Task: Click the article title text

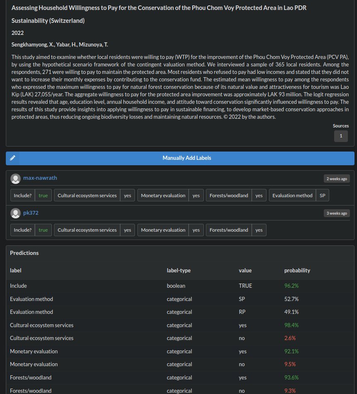Action: [x=159, y=8]
